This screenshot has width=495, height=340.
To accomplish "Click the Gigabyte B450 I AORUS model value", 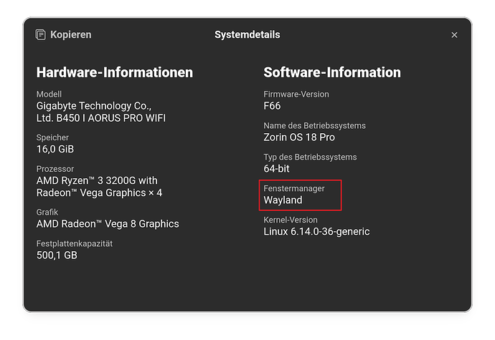I will [x=105, y=112].
